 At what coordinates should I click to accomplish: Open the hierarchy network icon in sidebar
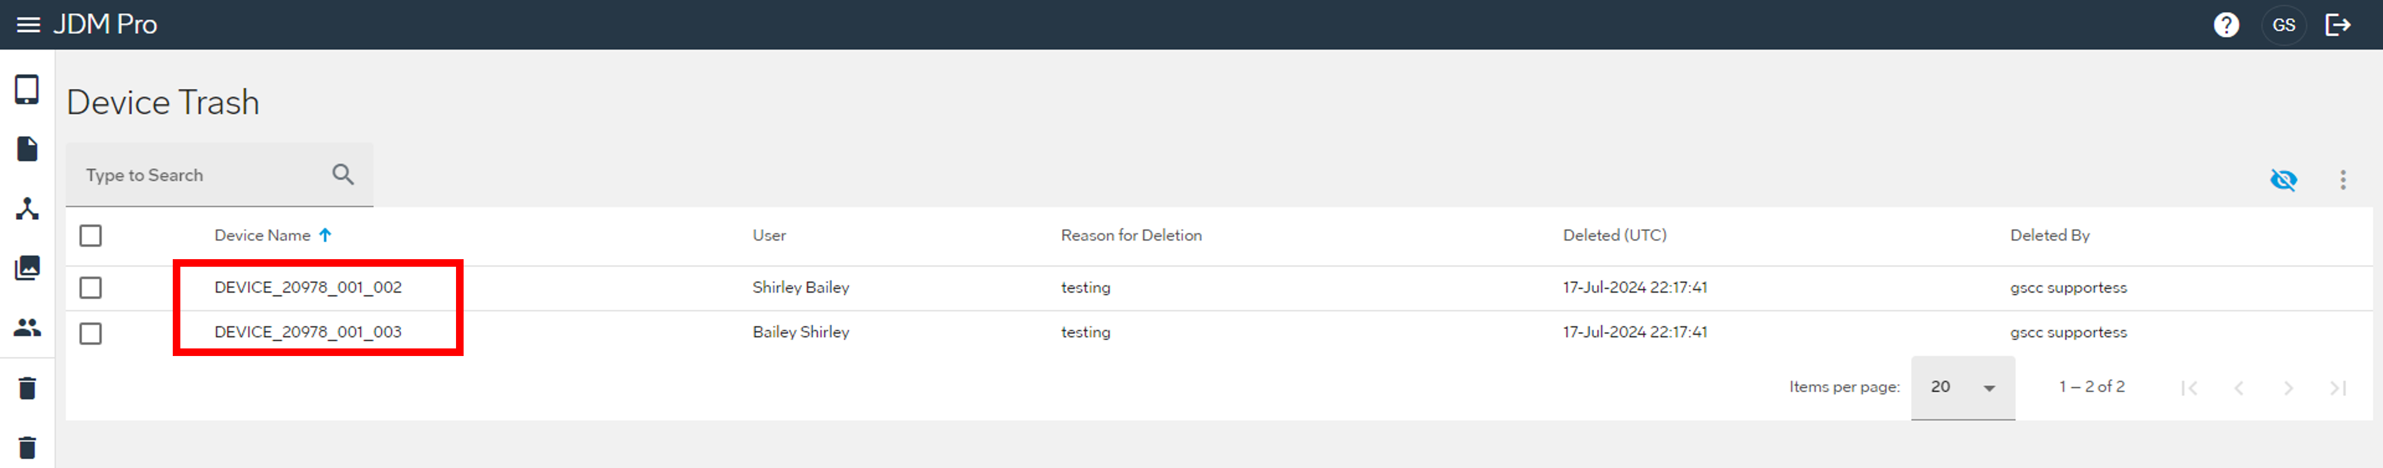pos(27,208)
